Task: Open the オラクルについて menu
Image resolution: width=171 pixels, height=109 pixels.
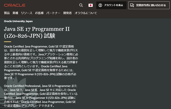Action: click(x=86, y=13)
